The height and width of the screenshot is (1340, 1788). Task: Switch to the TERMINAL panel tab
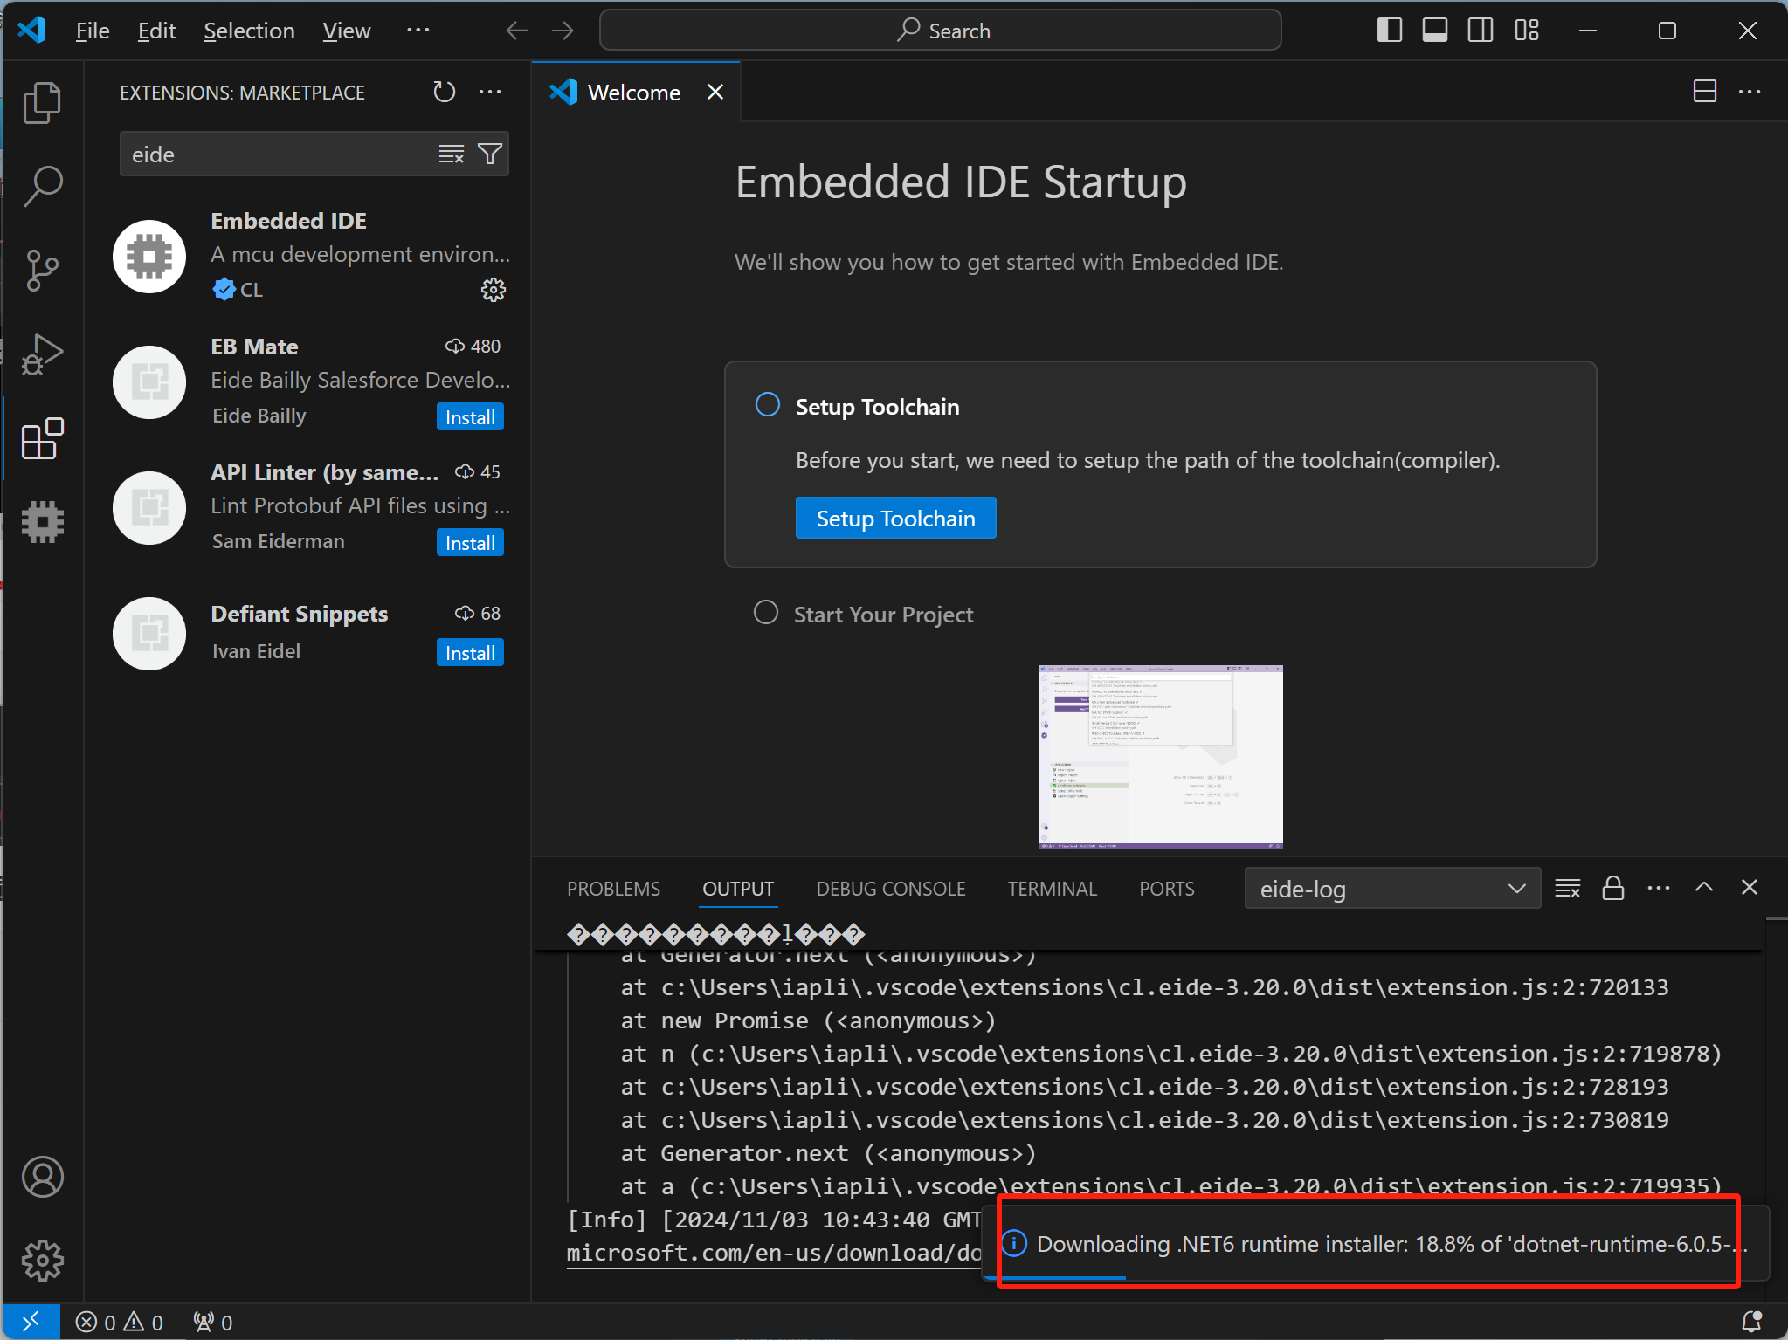[x=1053, y=889]
